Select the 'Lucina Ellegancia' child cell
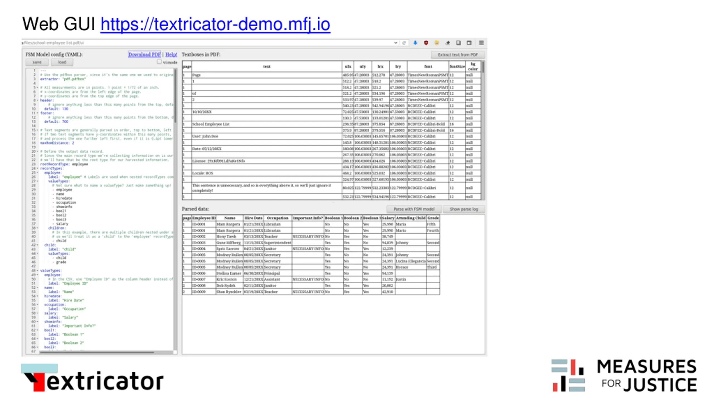This screenshot has height=402, width=714. point(411,261)
